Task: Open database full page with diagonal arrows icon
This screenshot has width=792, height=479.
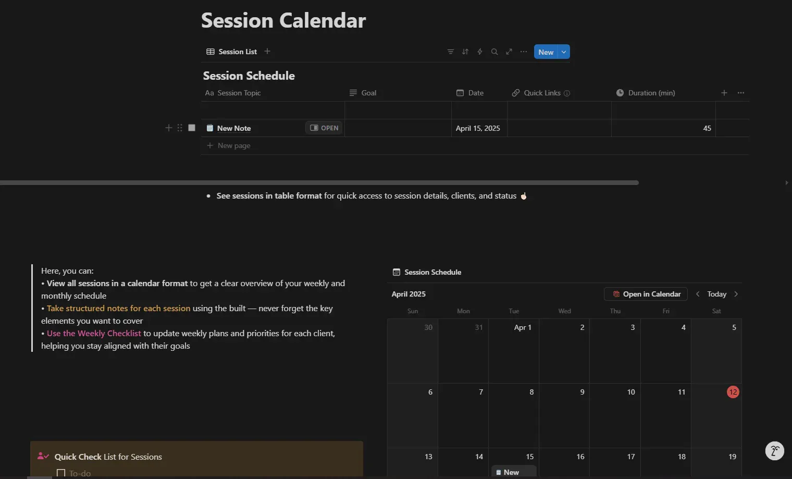Action: tap(509, 52)
